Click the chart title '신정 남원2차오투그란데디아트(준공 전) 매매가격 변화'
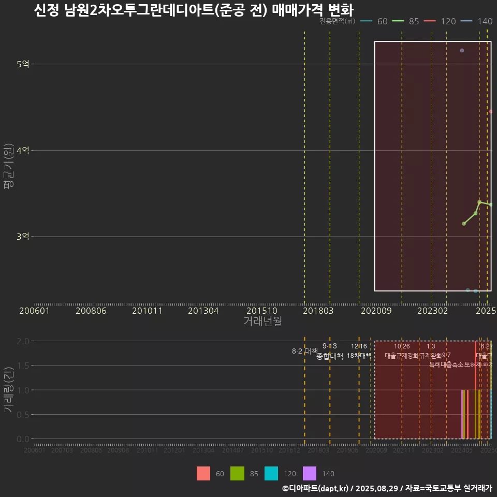Screen dimensions: 497x497 click(x=194, y=10)
